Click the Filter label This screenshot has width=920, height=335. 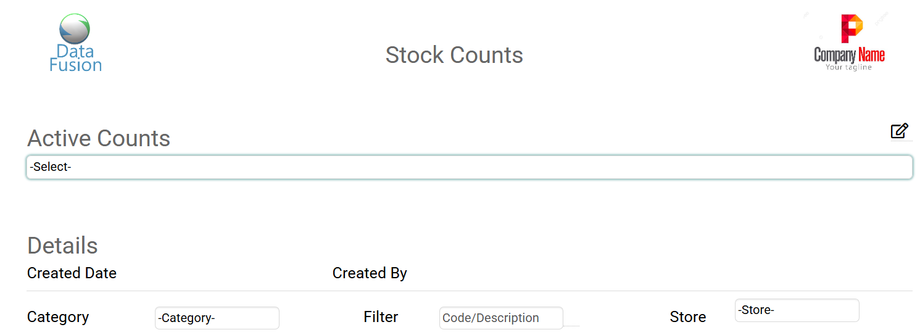381,317
